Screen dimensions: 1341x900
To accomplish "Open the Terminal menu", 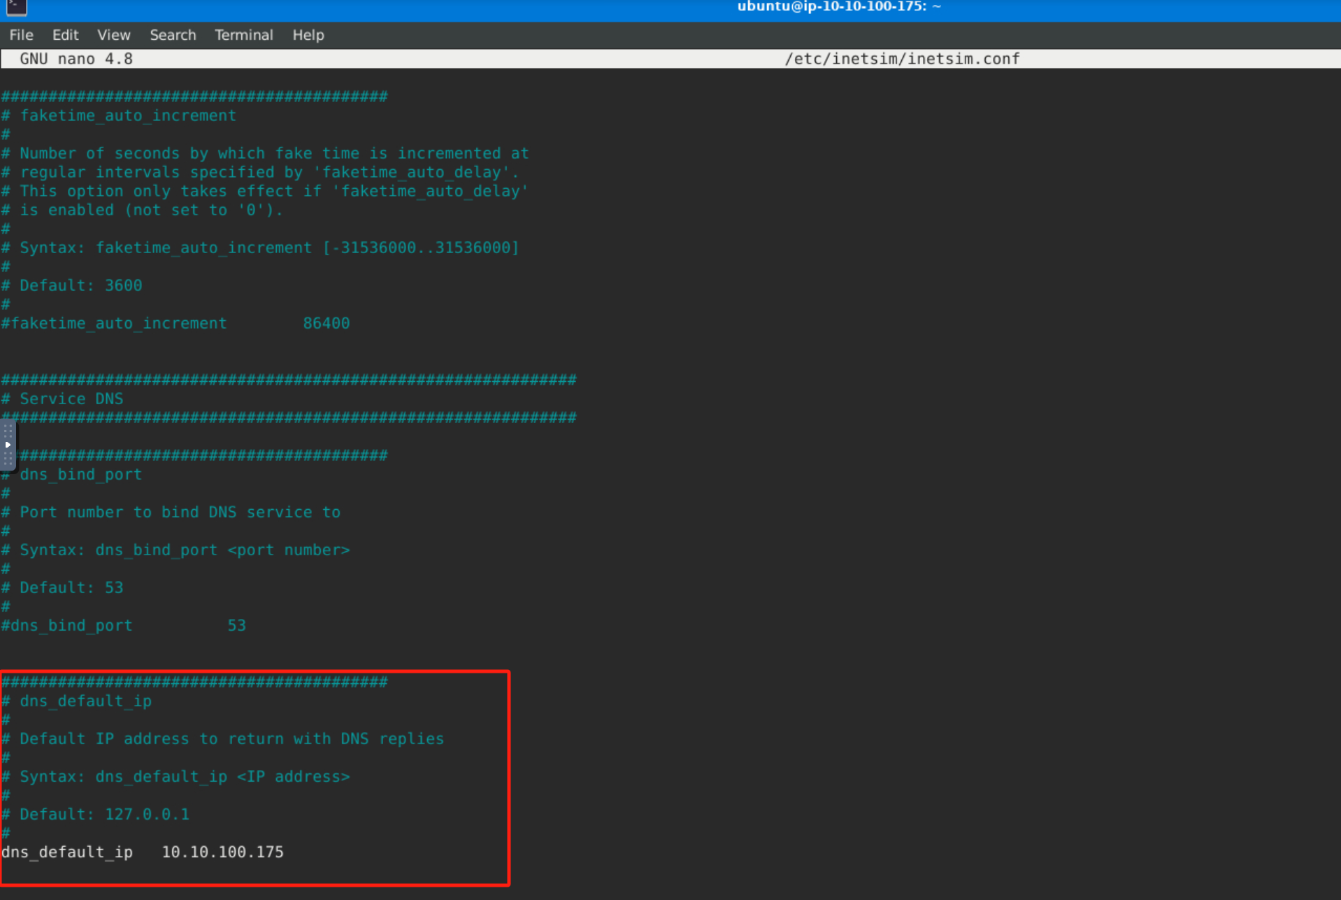I will coord(243,35).
